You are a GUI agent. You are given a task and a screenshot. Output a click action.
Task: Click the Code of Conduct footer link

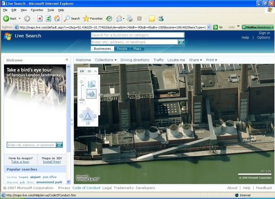click(86, 188)
